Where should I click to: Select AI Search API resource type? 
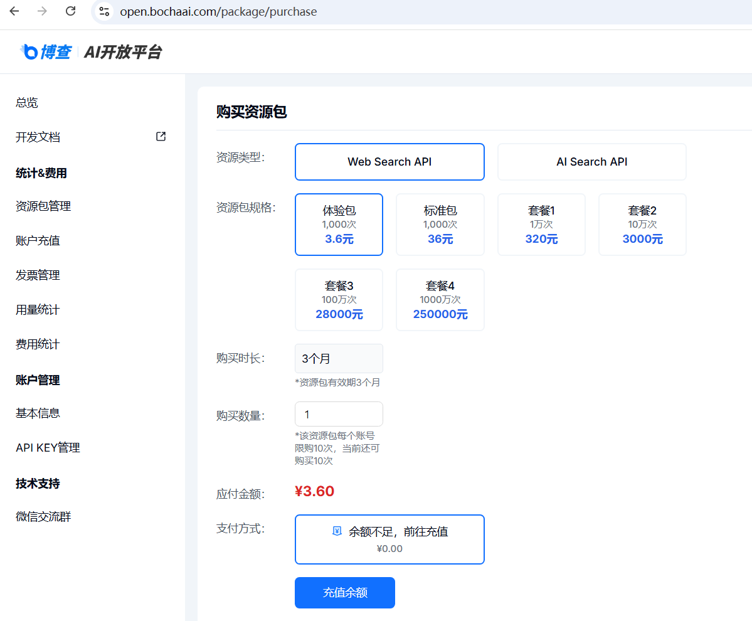click(x=592, y=162)
